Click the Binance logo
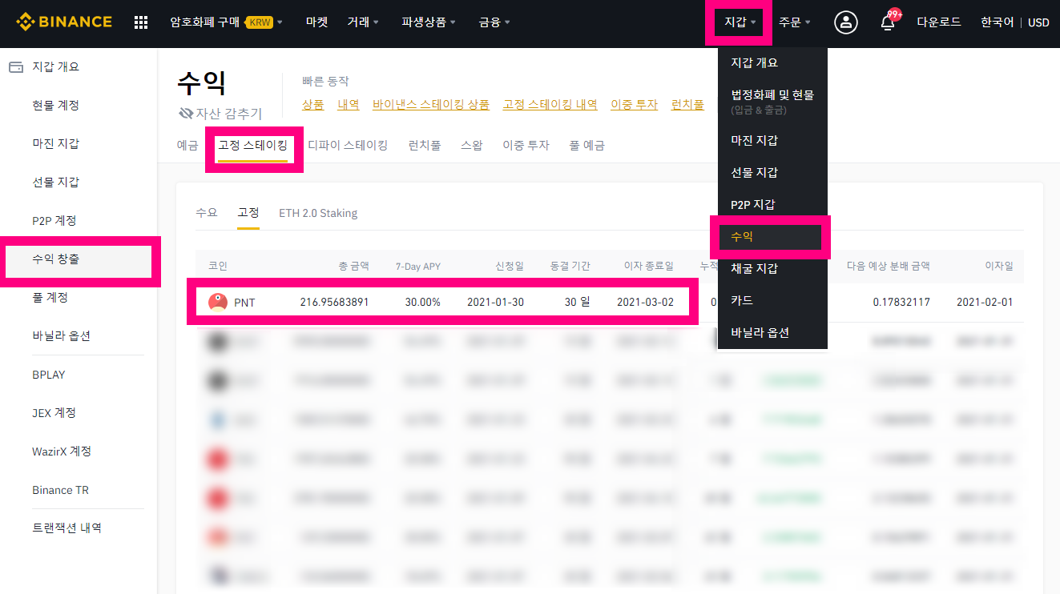Image resolution: width=1060 pixels, height=594 pixels. coord(64,22)
